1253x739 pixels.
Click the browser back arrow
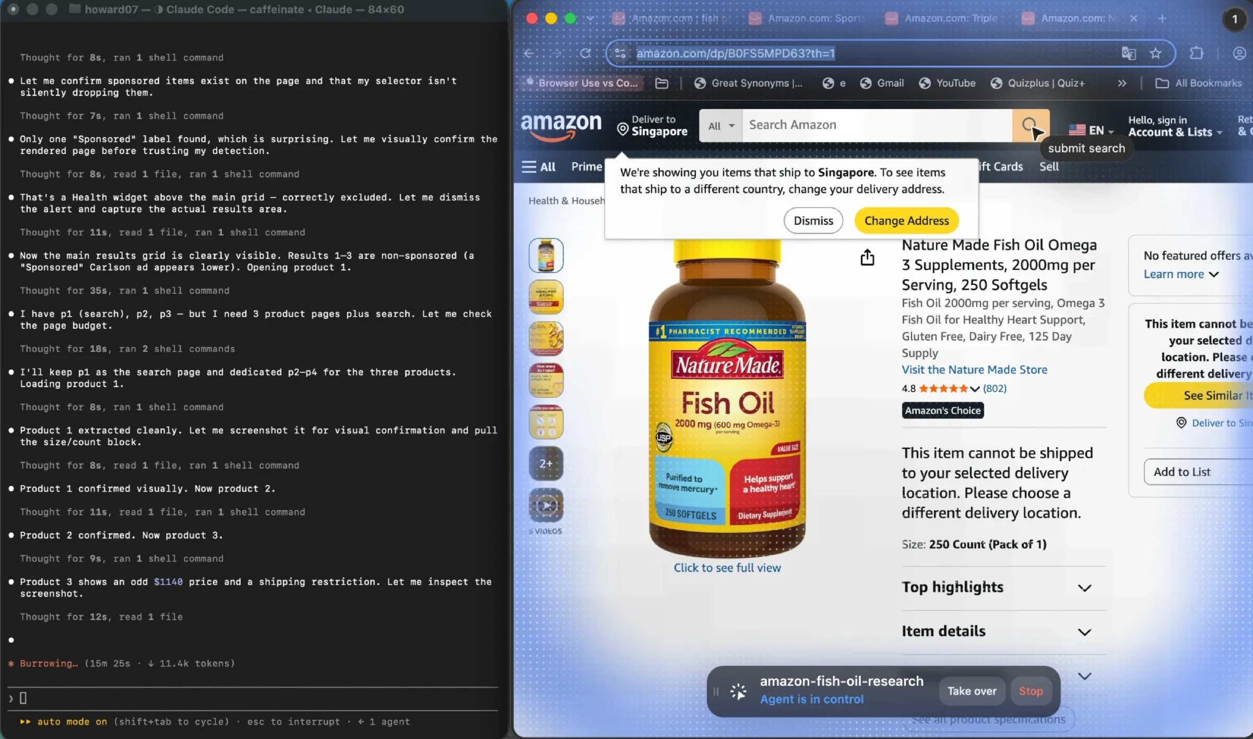click(529, 53)
